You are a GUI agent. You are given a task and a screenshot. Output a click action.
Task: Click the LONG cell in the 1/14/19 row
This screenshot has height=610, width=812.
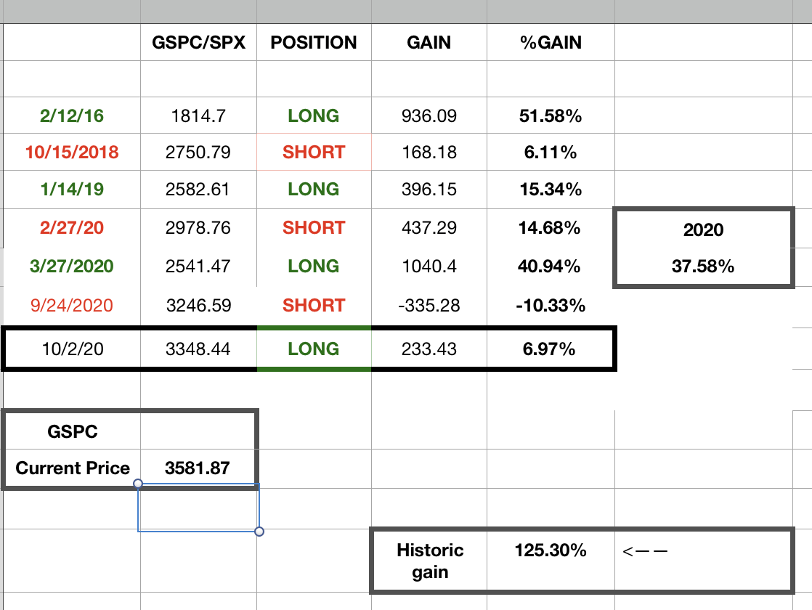[314, 190]
